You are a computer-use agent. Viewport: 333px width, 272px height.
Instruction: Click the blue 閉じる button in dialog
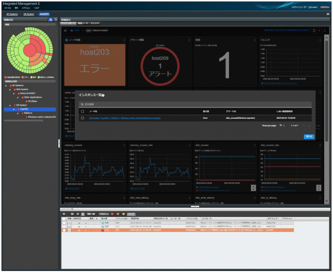click(309, 136)
